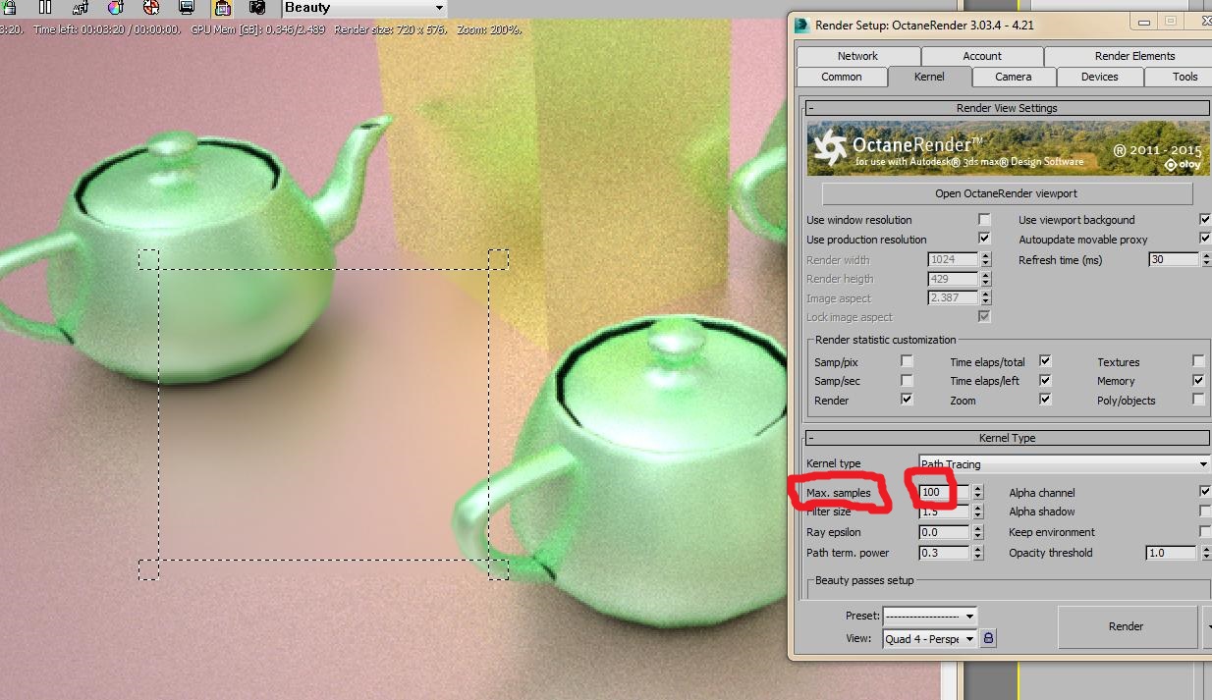The height and width of the screenshot is (700, 1212).
Task: Enable Use window resolution checkbox
Action: point(984,220)
